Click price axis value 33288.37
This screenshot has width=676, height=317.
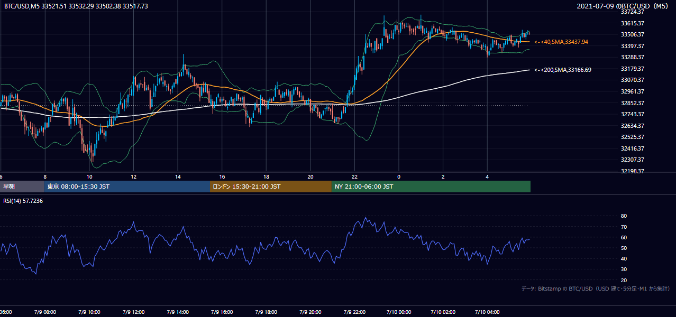(632, 57)
